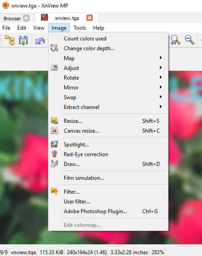Switch to the Browser tab
Screen dimensions: 202x256
coord(12,18)
